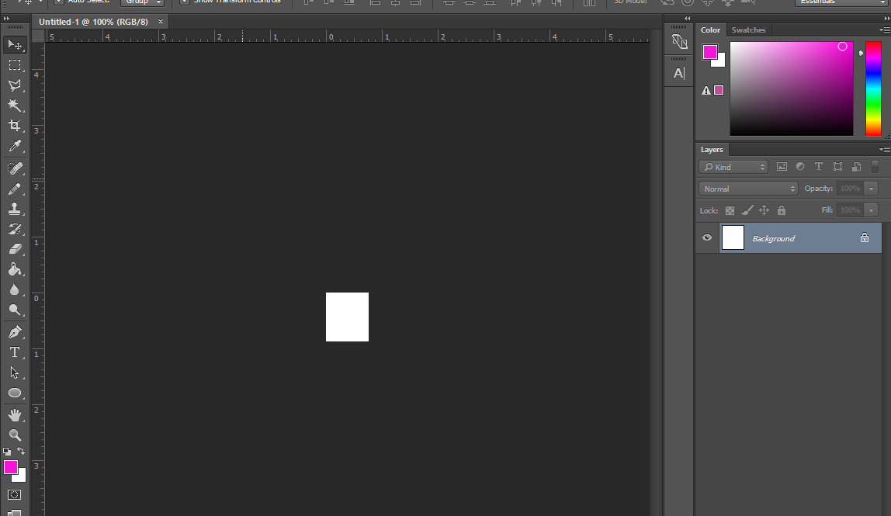The width and height of the screenshot is (891, 516).
Task: Select the History Brush tool
Action: tap(15, 229)
